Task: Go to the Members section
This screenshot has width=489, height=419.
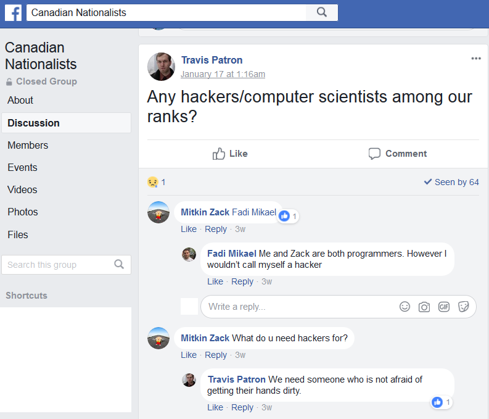Action: click(x=28, y=145)
